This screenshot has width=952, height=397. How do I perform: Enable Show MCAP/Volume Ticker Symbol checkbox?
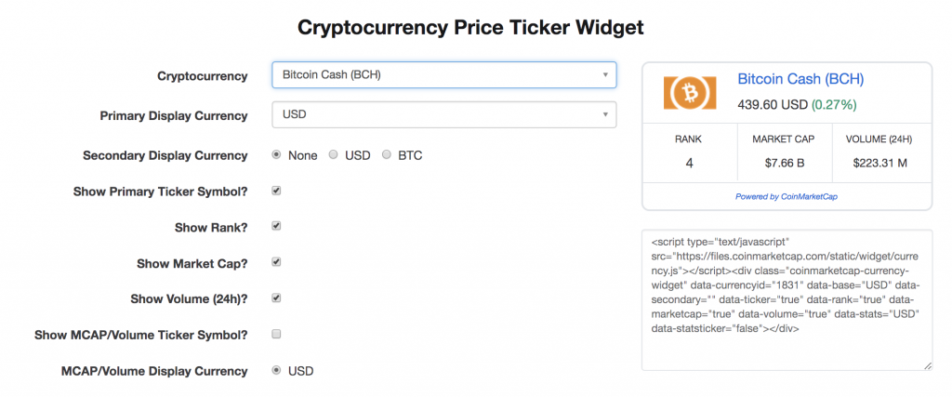[x=276, y=334]
